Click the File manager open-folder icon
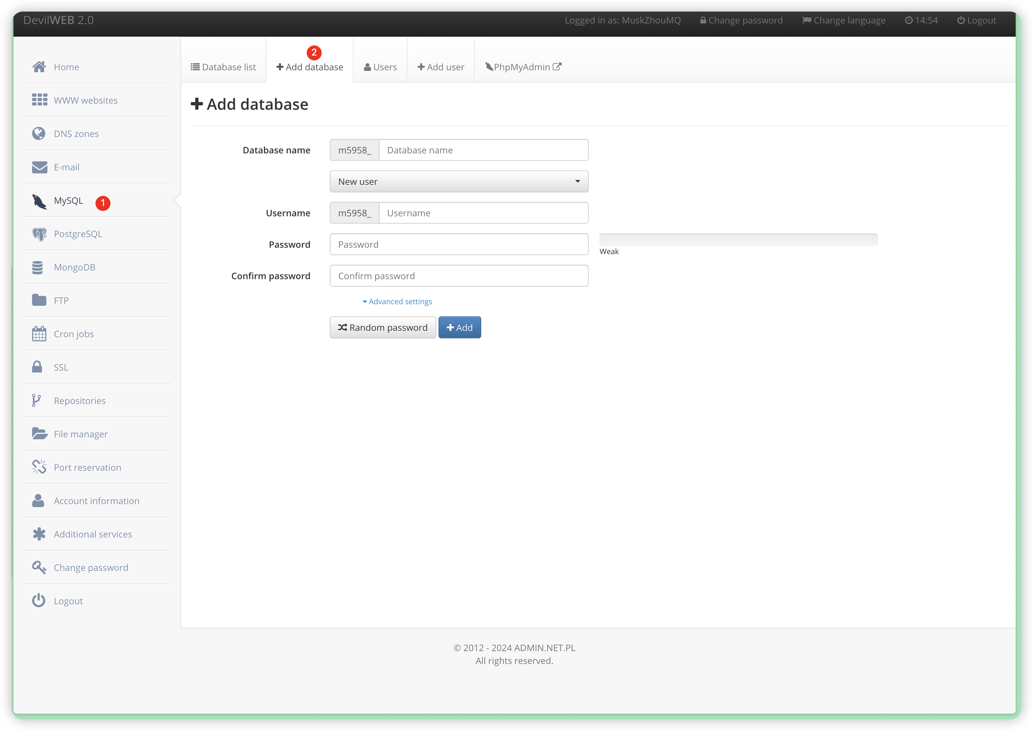Image resolution: width=1033 pixels, height=731 pixels. pyautogui.click(x=39, y=434)
